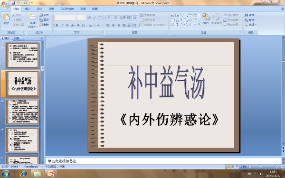Zoom out with the minus button

pyautogui.click(x=250, y=167)
